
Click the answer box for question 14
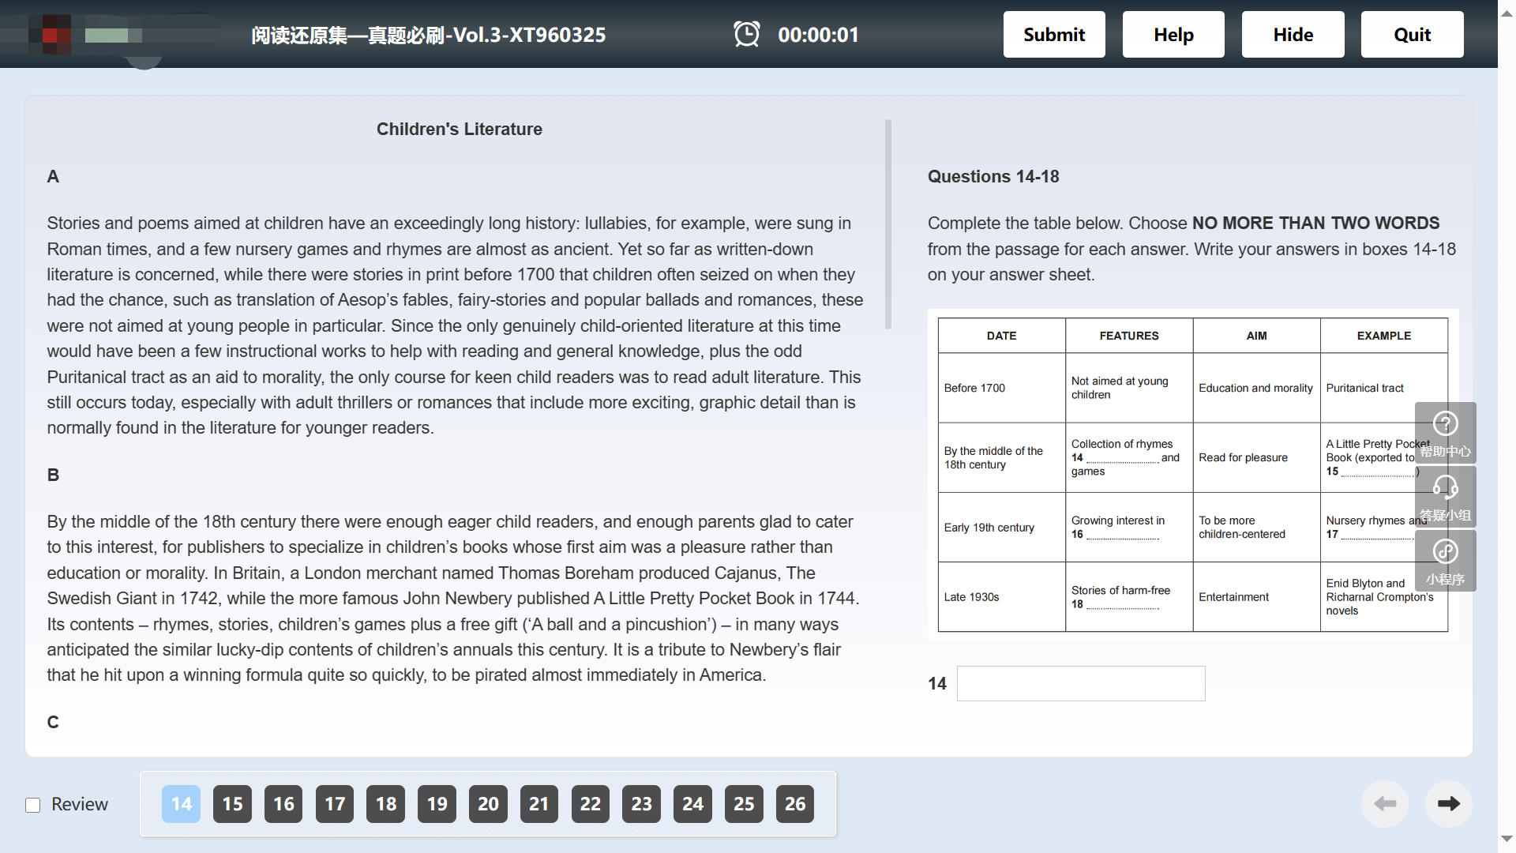1081,683
